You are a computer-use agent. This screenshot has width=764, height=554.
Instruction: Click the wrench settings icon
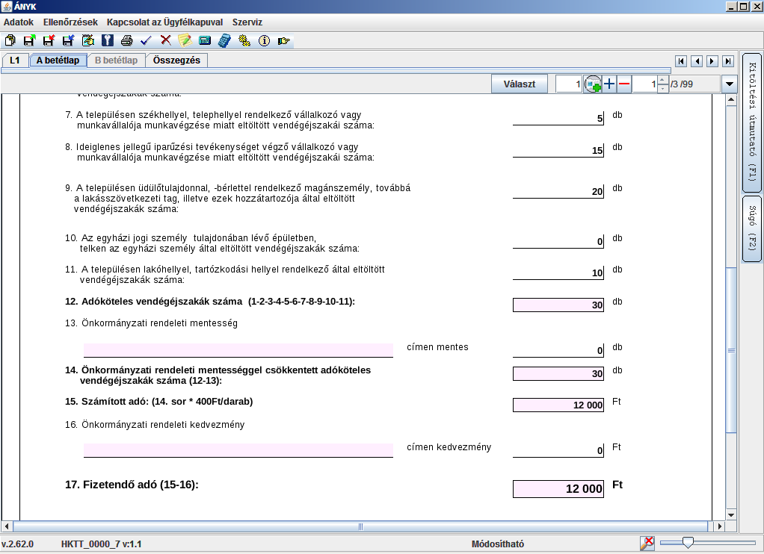pyautogui.click(x=107, y=40)
